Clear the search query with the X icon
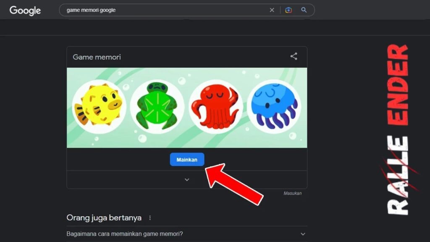 tap(272, 10)
